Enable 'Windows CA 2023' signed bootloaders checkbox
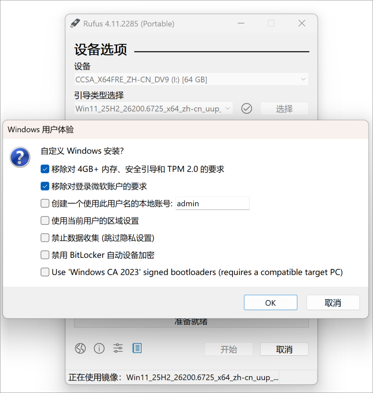 click(x=45, y=272)
